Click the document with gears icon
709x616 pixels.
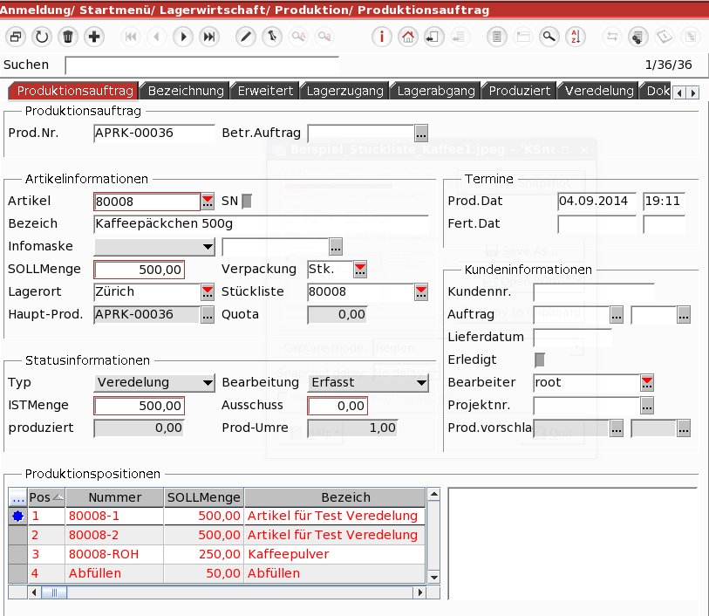tap(638, 37)
